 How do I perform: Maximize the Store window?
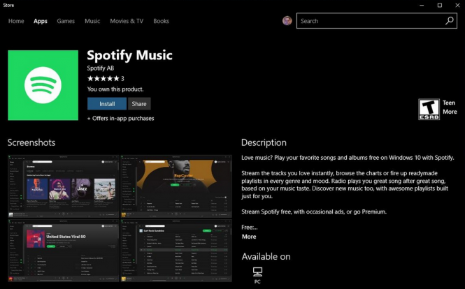point(439,5)
